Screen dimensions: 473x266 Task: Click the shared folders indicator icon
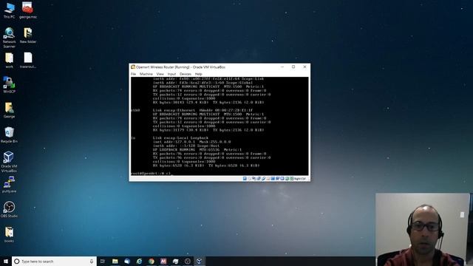tap(268, 179)
